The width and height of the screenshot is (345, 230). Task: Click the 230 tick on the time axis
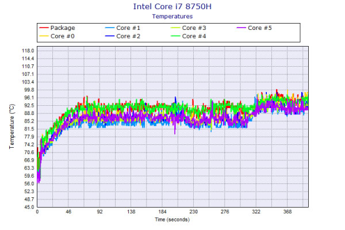pyautogui.click(x=194, y=212)
